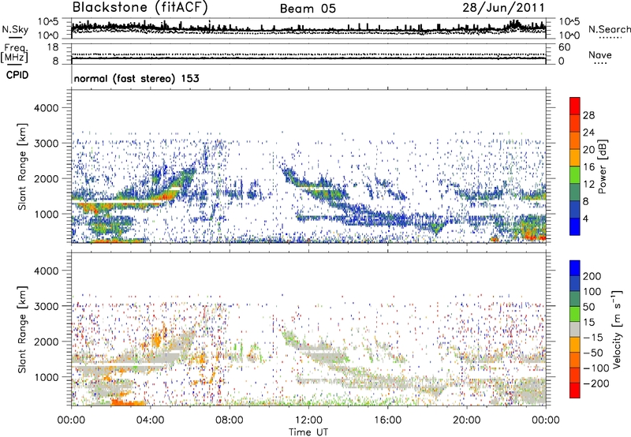Click the "4000" tick on the power panel

coord(46,108)
